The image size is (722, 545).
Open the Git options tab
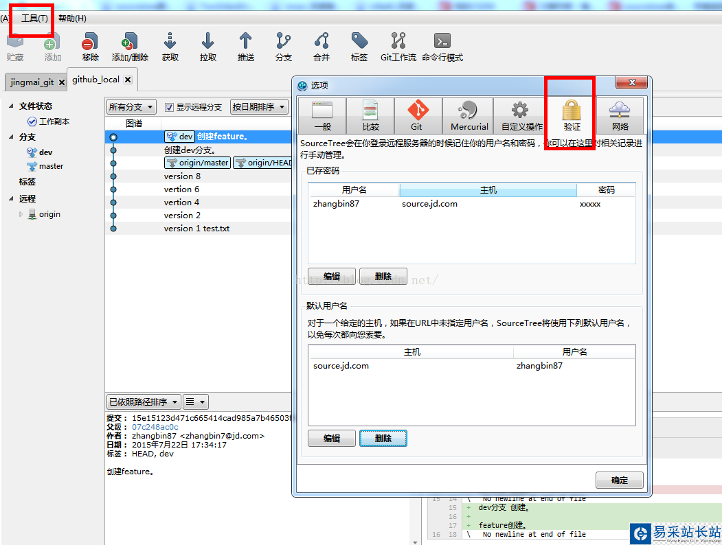point(418,115)
